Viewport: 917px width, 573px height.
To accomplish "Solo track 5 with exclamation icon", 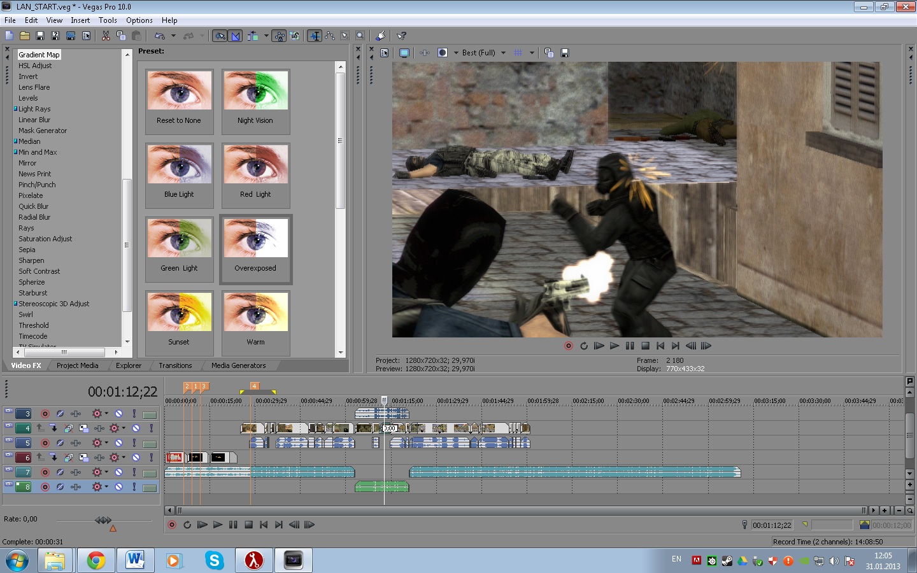I will pos(134,443).
